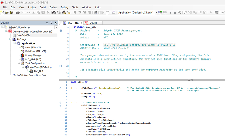
Task: Collapse the case 1 code fold in the implementation editor
Action: tap(60, 103)
